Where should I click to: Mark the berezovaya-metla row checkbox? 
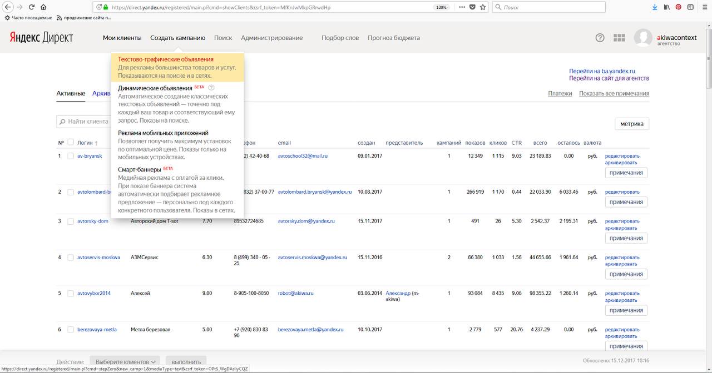coord(71,330)
